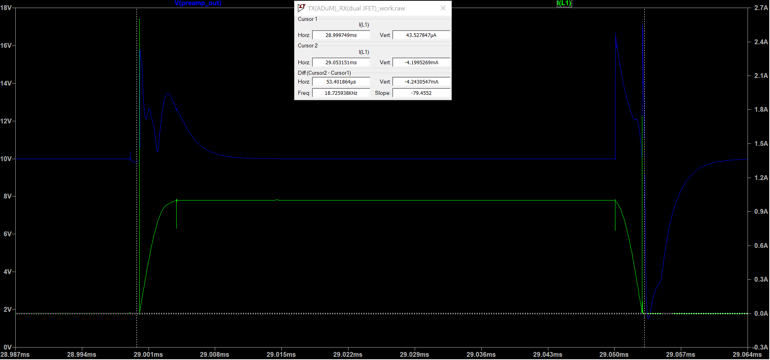This screenshot has width=770, height=360.
Task: Click the Cursor 1 Vert field 43.527847µA
Action: [421, 35]
